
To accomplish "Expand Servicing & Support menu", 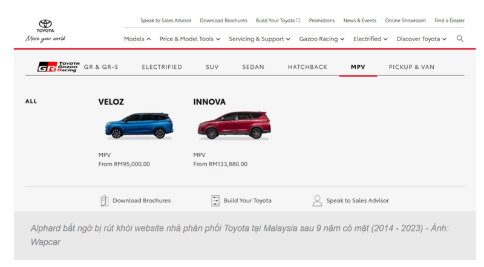I will pyautogui.click(x=260, y=39).
